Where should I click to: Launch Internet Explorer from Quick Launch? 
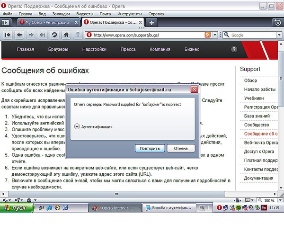pos(49,208)
